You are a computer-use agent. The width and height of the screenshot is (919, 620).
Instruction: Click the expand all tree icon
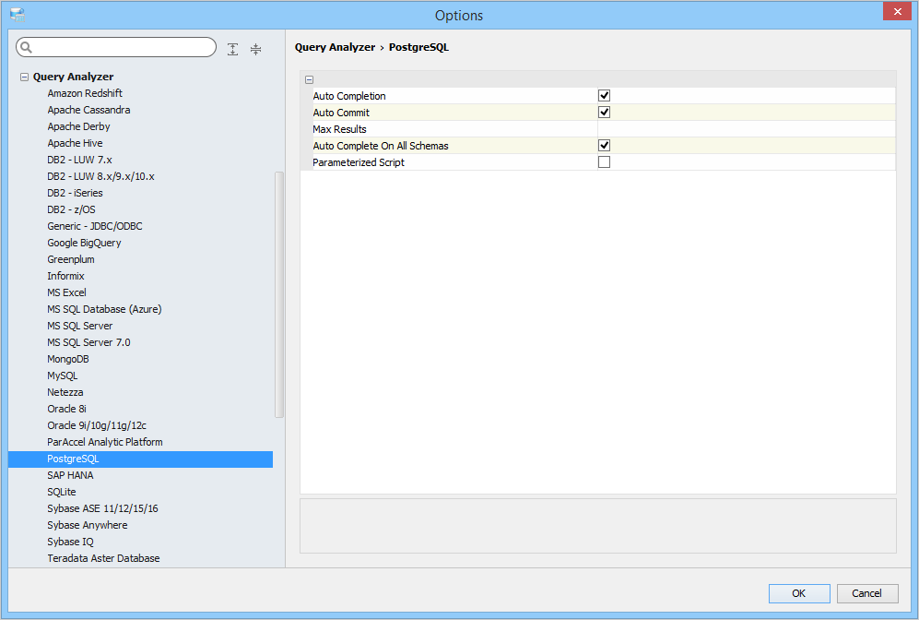[232, 49]
